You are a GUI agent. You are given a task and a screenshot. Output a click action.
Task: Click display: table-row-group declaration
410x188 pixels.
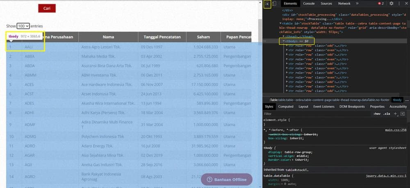point(290,152)
